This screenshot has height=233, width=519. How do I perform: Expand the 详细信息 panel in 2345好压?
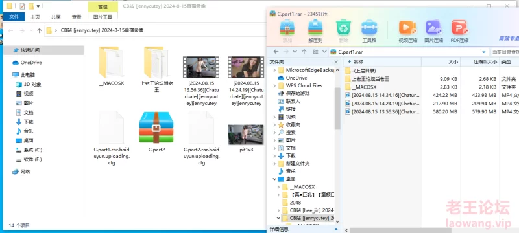(x=336, y=229)
